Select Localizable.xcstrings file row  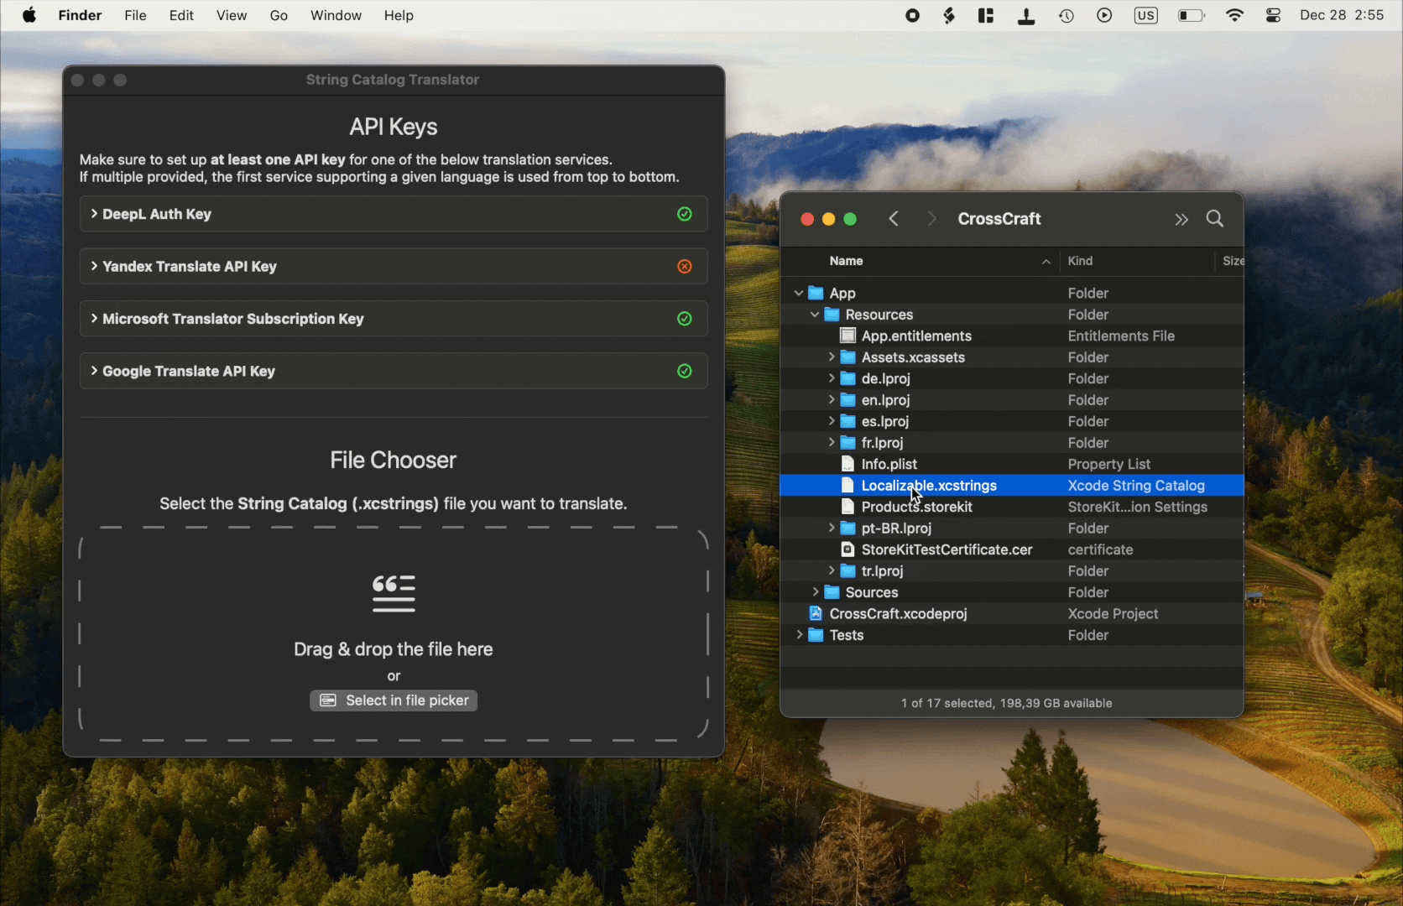click(x=1012, y=486)
